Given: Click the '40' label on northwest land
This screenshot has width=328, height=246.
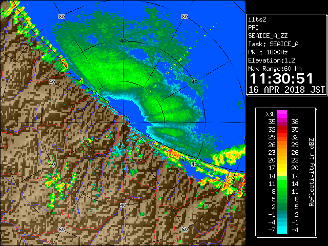Looking at the screenshot, I should click(52, 81).
